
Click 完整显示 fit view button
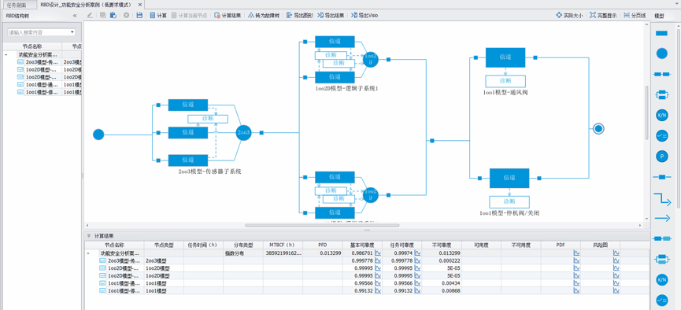click(603, 15)
